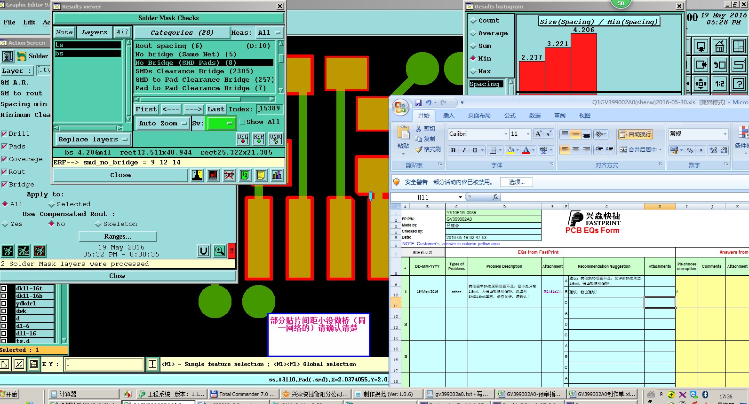Viewport: 749px width, 404px height.
Task: Click the red-outlined running man icon
Action: [x=40, y=251]
